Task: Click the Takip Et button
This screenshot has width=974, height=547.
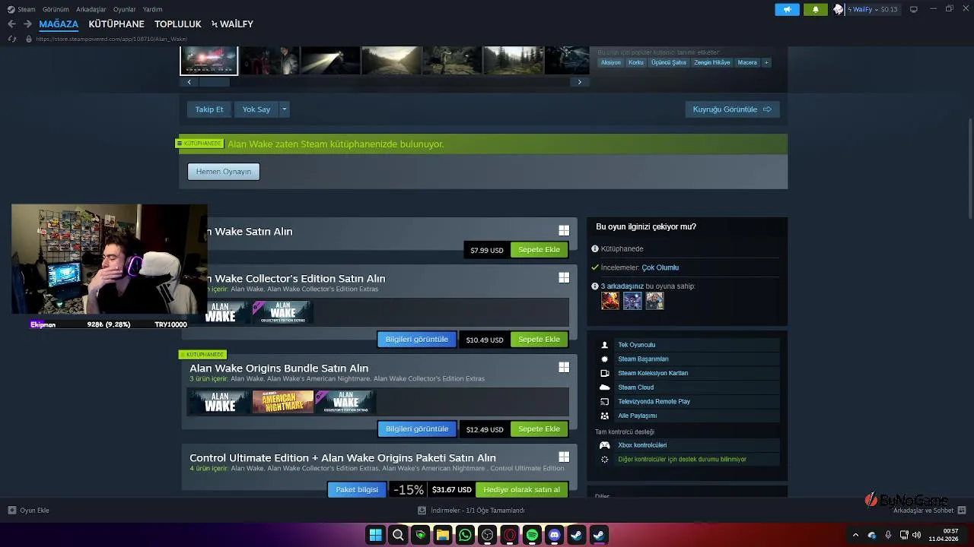Action: click(x=209, y=109)
